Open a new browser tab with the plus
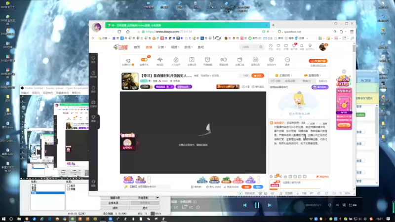Viewport: 395px width, 222px height. click(x=273, y=25)
